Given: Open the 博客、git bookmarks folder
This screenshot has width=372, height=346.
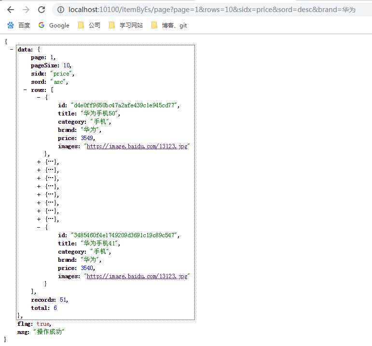Looking at the screenshot, I should click(x=169, y=25).
